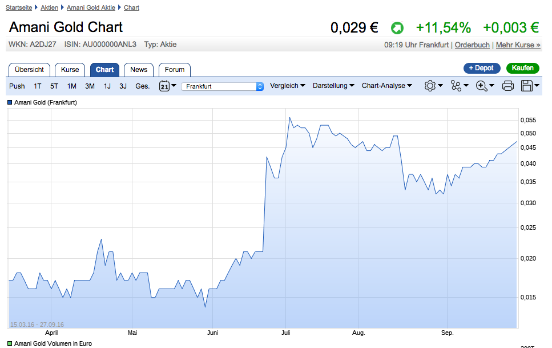This screenshot has height=348, width=552.
Task: Click the date range 15.03.16 - 27.09.16
Action: tap(37, 325)
